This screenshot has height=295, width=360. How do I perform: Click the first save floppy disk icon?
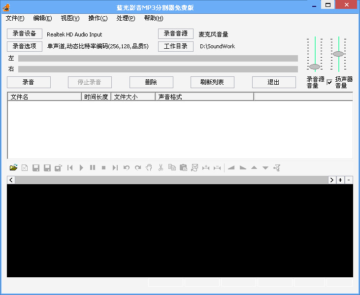pos(36,168)
